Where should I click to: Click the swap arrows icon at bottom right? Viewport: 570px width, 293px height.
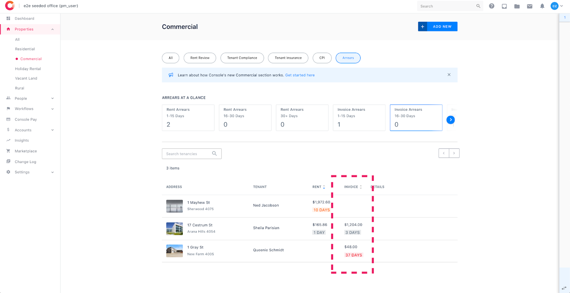coord(564,288)
